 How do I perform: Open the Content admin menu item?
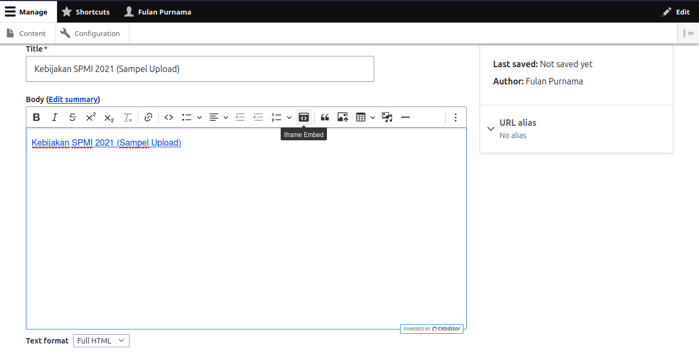pyautogui.click(x=26, y=33)
